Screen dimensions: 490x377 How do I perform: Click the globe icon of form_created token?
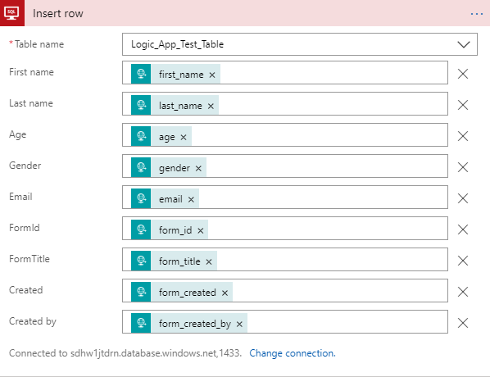point(141,292)
